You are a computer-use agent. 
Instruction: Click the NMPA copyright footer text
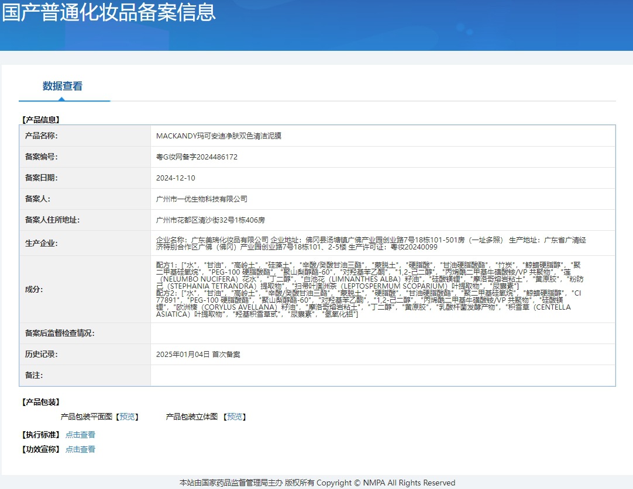tap(317, 483)
